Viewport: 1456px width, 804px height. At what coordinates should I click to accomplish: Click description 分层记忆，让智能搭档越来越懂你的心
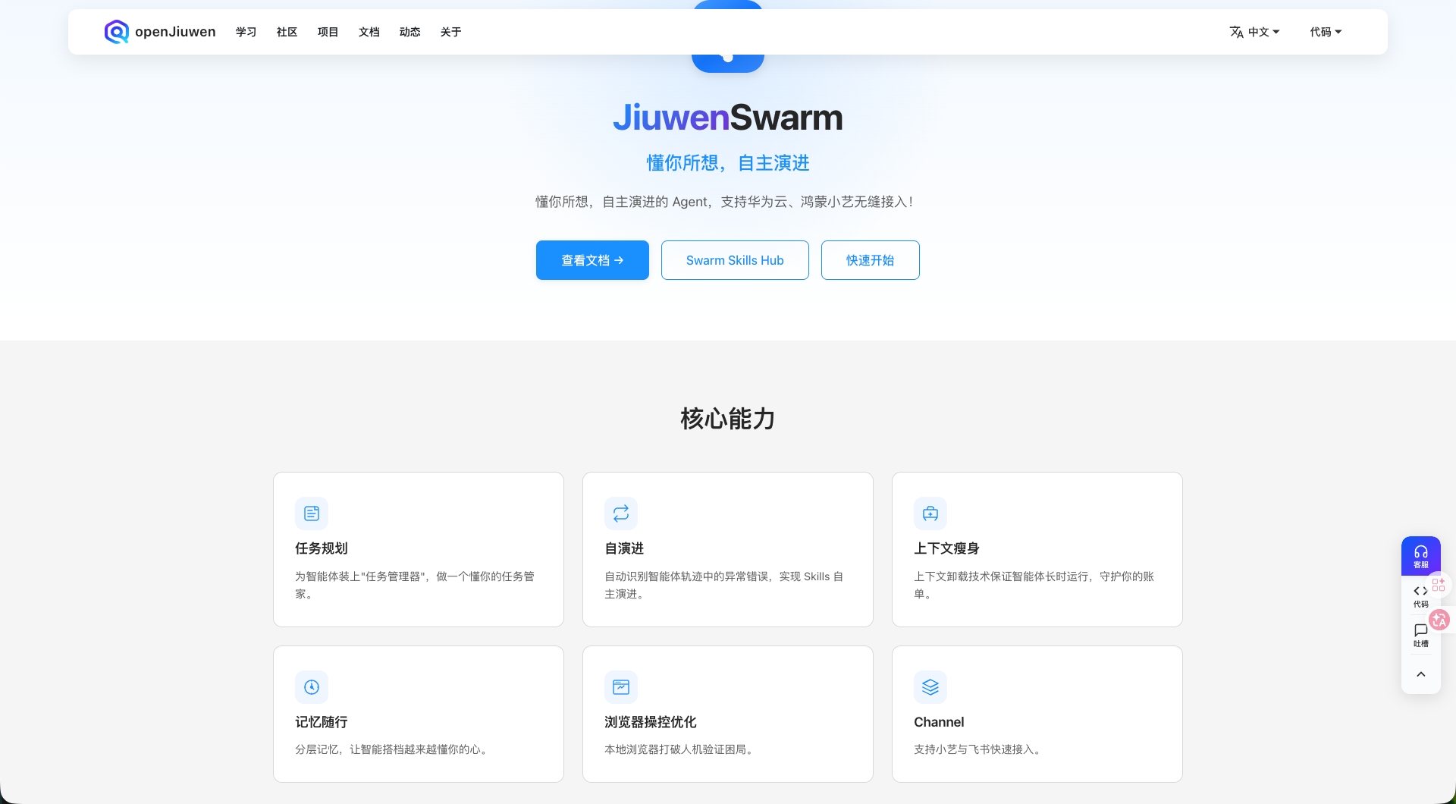pos(394,749)
